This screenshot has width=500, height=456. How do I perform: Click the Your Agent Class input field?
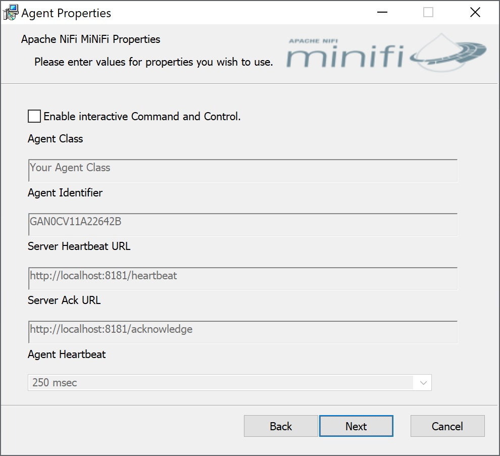242,170
